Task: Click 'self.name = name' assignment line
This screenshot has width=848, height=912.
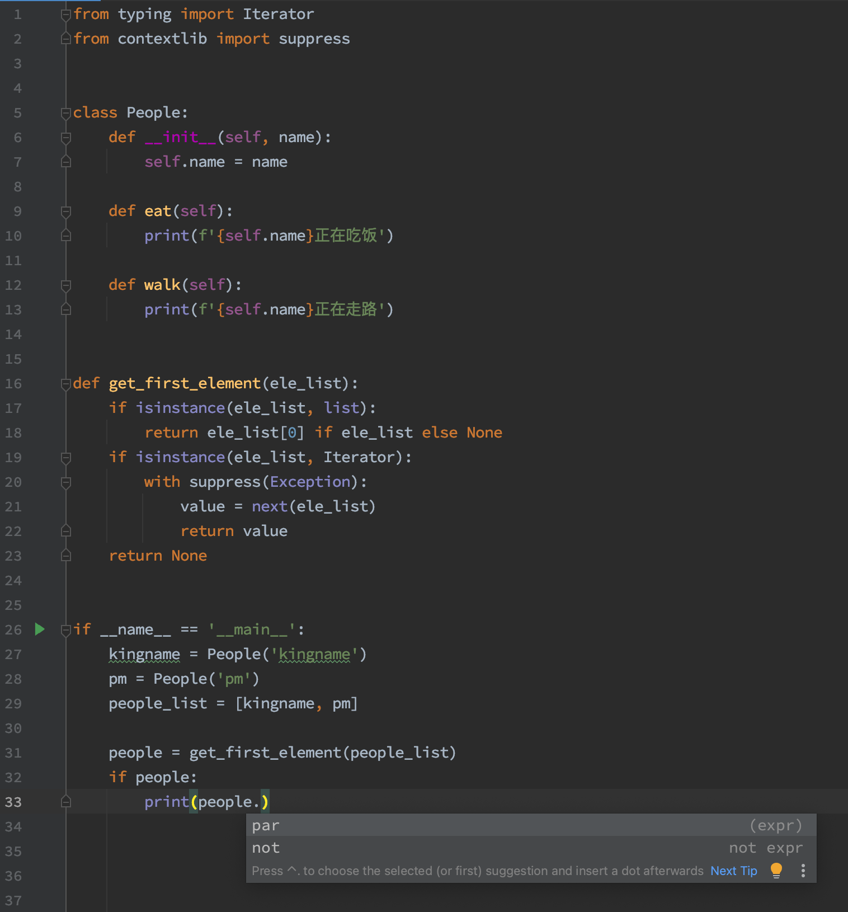Action: (216, 162)
